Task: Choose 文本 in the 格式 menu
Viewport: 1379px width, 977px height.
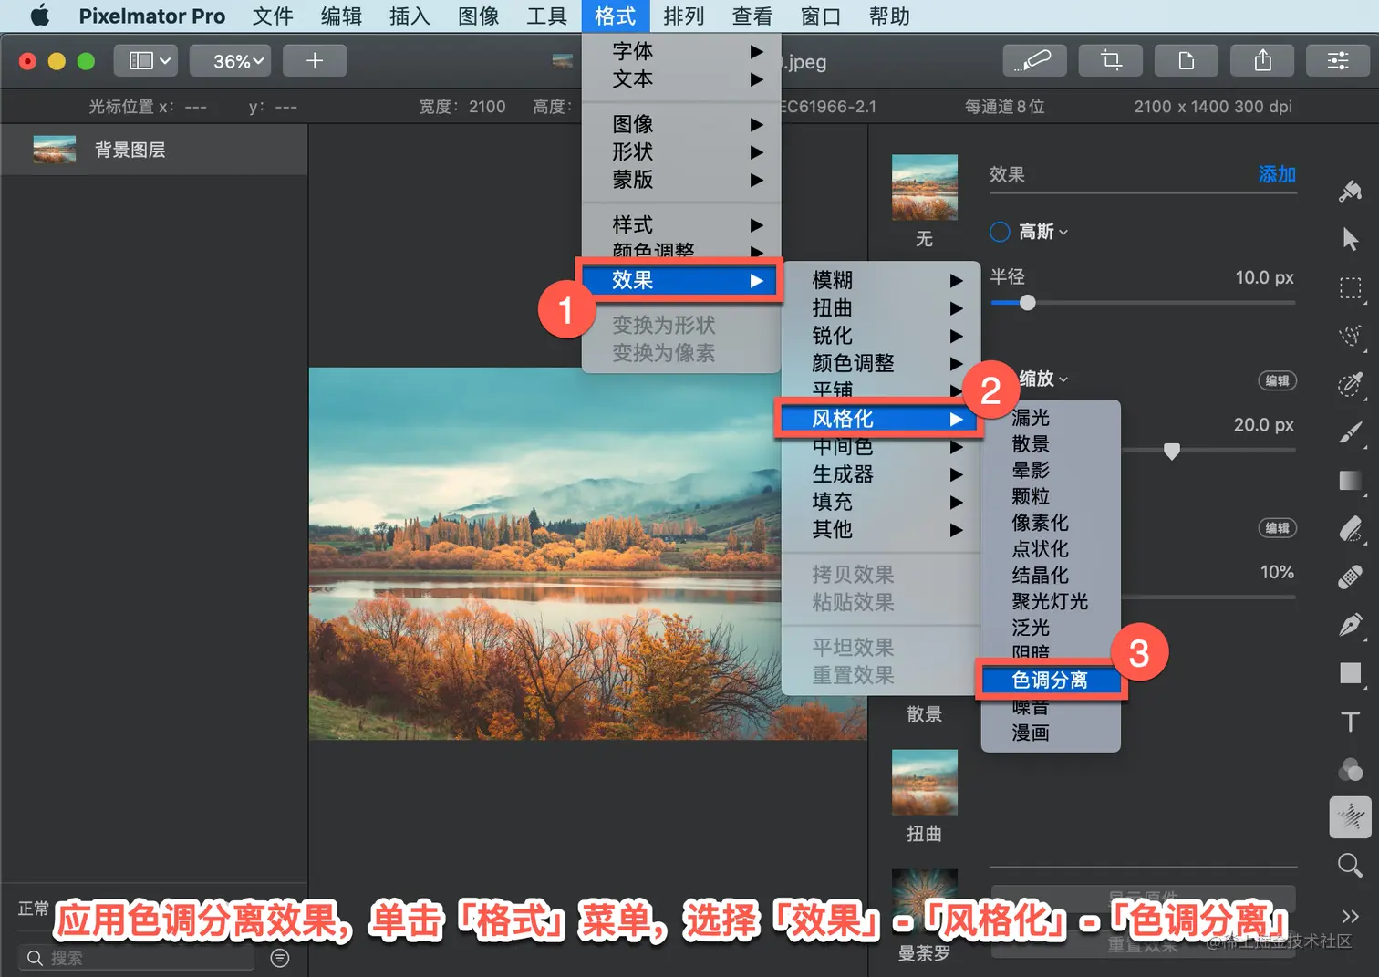Action: point(681,79)
